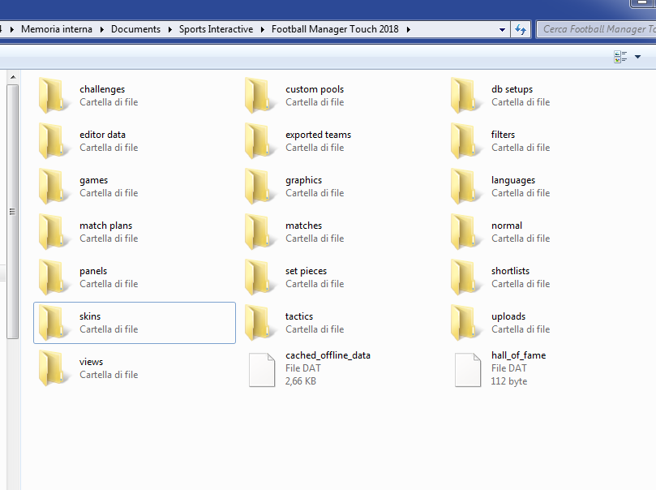Click the hall_of_fame file name
The width and height of the screenshot is (656, 490).
[x=519, y=355]
